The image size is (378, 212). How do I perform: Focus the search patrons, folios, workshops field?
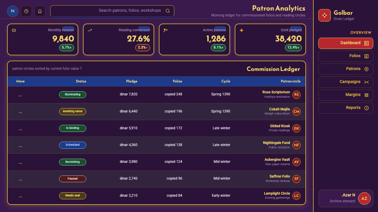112,11
